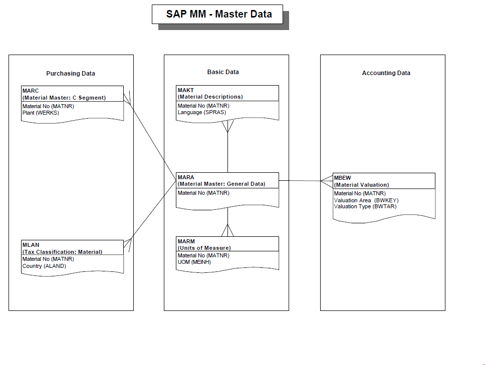Click Material No (MATNR) in MARA

[203, 193]
